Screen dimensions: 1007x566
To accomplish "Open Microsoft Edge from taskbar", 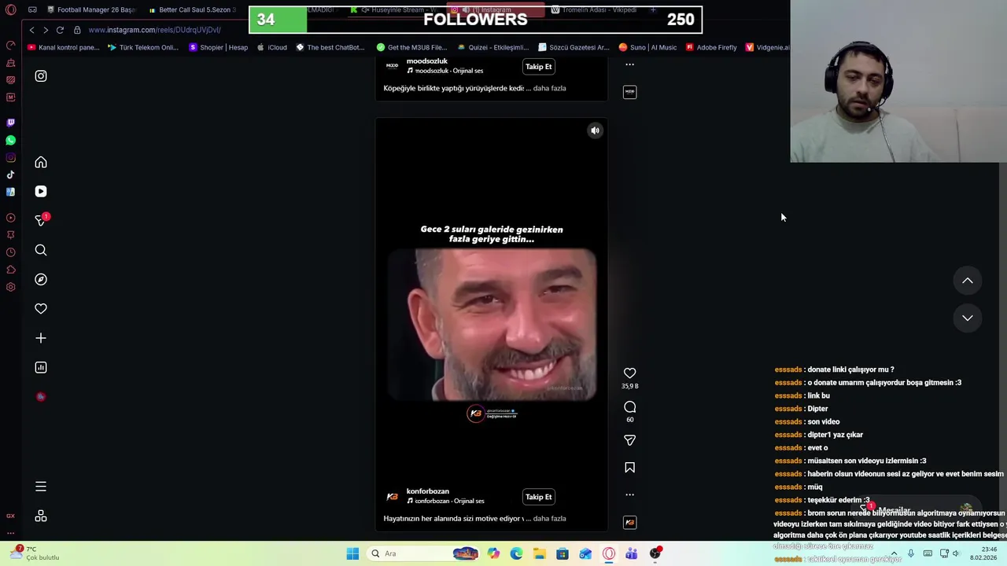I will coord(516,553).
